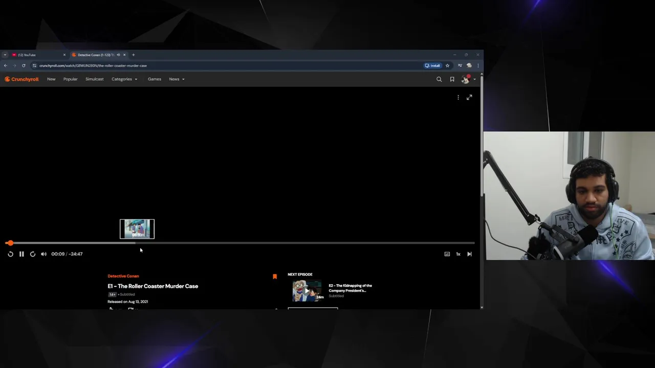Open the Crunchyroll search icon
Viewport: 655px width, 368px height.
coord(439,79)
